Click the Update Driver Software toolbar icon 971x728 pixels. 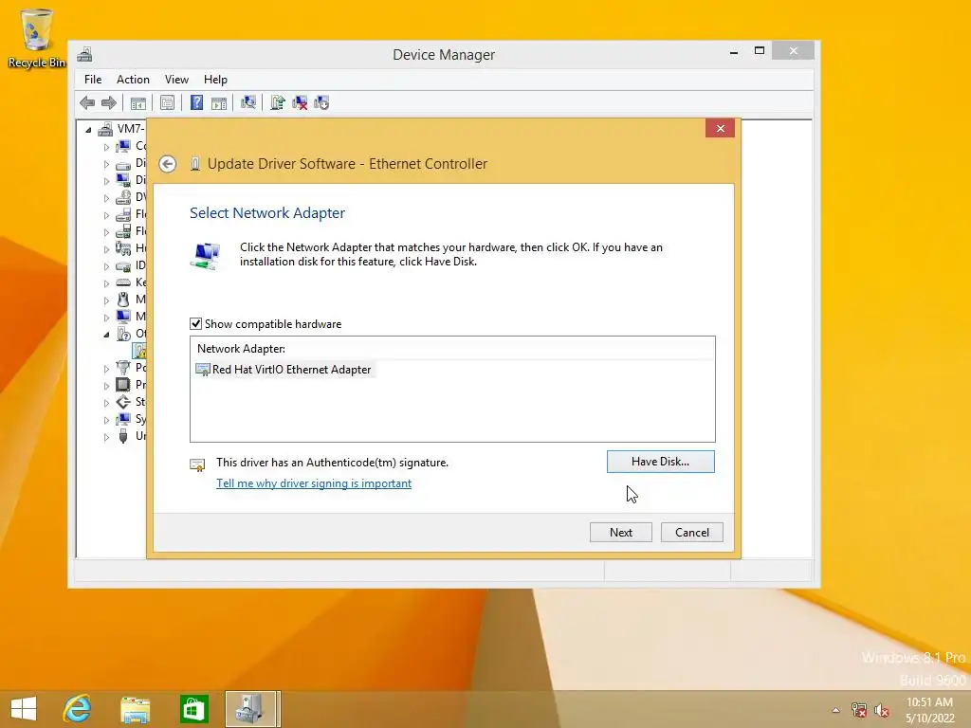(x=278, y=102)
